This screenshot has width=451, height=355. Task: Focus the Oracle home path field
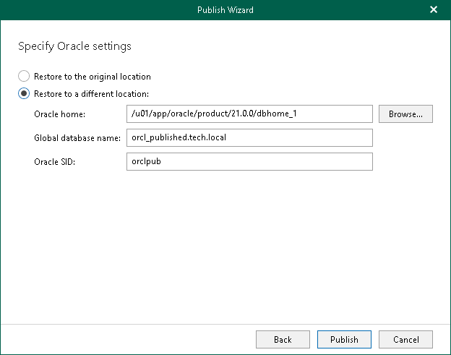(249, 114)
